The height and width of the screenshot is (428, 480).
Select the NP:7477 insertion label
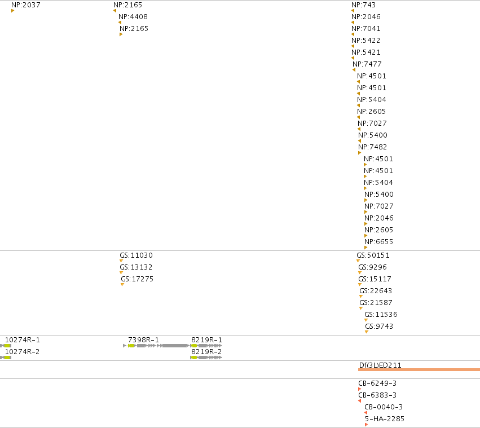coord(367,64)
